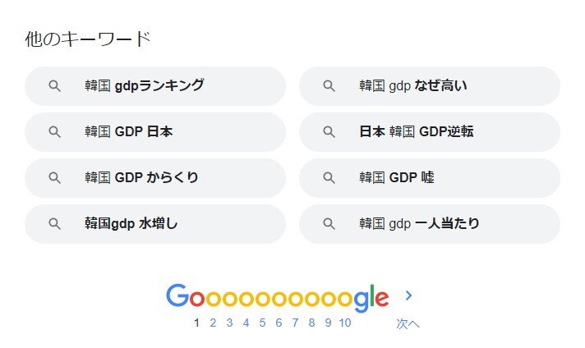Open the 次へ next page link
This screenshot has width=585, height=348.
[408, 323]
